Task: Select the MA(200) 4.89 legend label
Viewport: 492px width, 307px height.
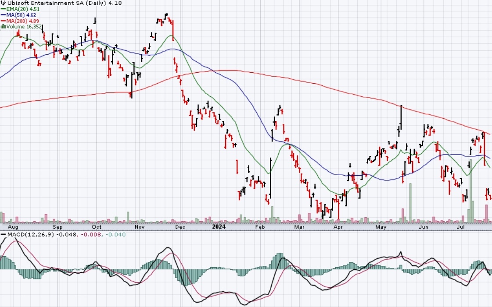Action: click(22, 21)
